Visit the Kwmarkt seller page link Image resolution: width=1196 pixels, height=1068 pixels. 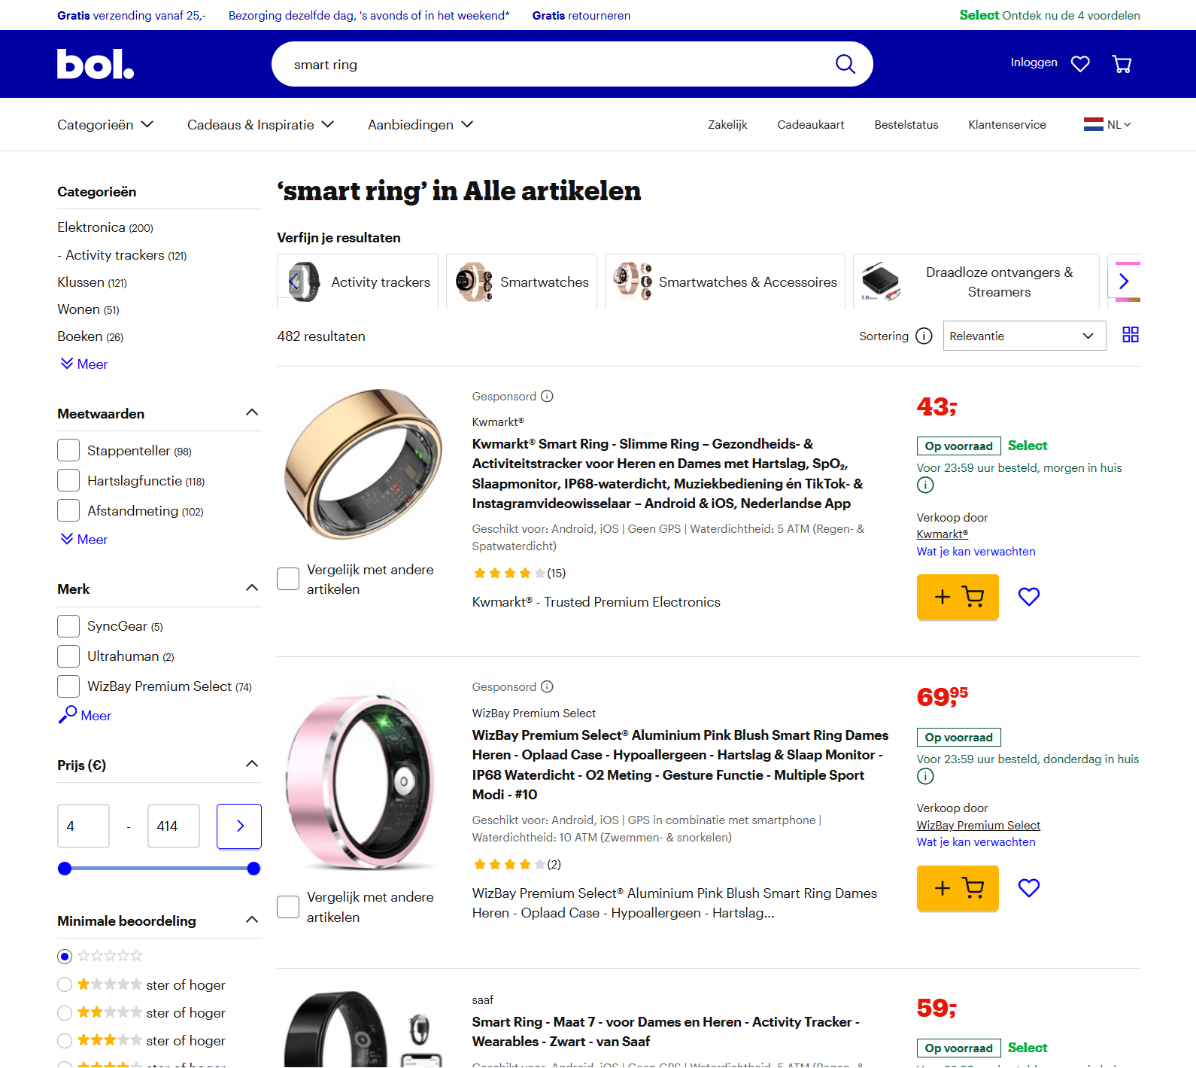(942, 534)
